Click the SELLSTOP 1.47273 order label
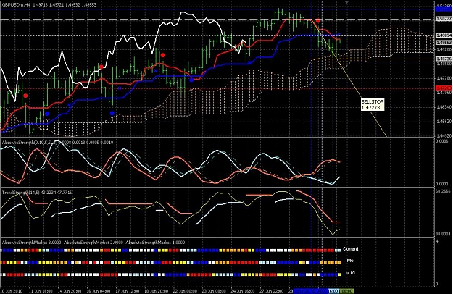Screen dimensions: 453x294 [373, 105]
